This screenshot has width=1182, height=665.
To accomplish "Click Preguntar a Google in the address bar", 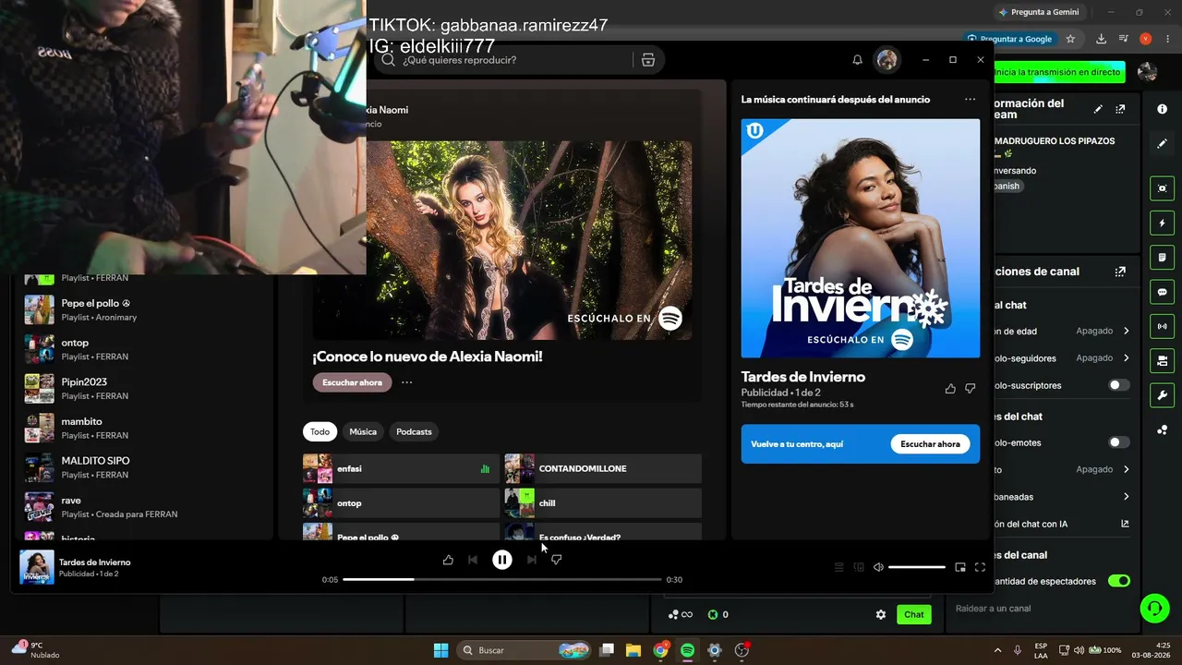I will pyautogui.click(x=1009, y=39).
